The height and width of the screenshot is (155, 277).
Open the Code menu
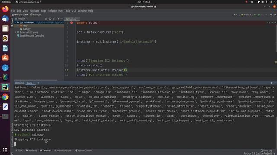pos(43,11)
